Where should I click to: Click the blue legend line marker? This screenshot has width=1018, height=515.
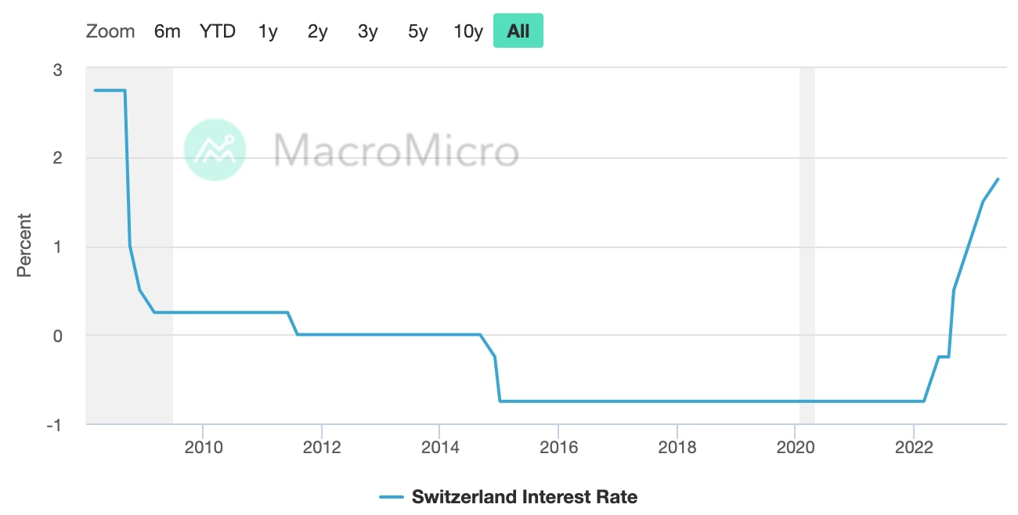point(391,497)
